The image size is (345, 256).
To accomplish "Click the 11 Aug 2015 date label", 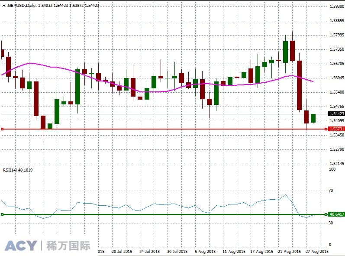I will [234, 251].
